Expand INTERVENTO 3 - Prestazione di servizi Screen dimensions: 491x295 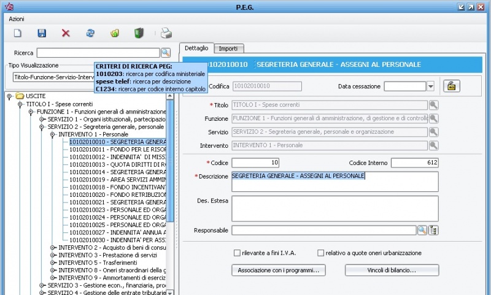coord(53,255)
